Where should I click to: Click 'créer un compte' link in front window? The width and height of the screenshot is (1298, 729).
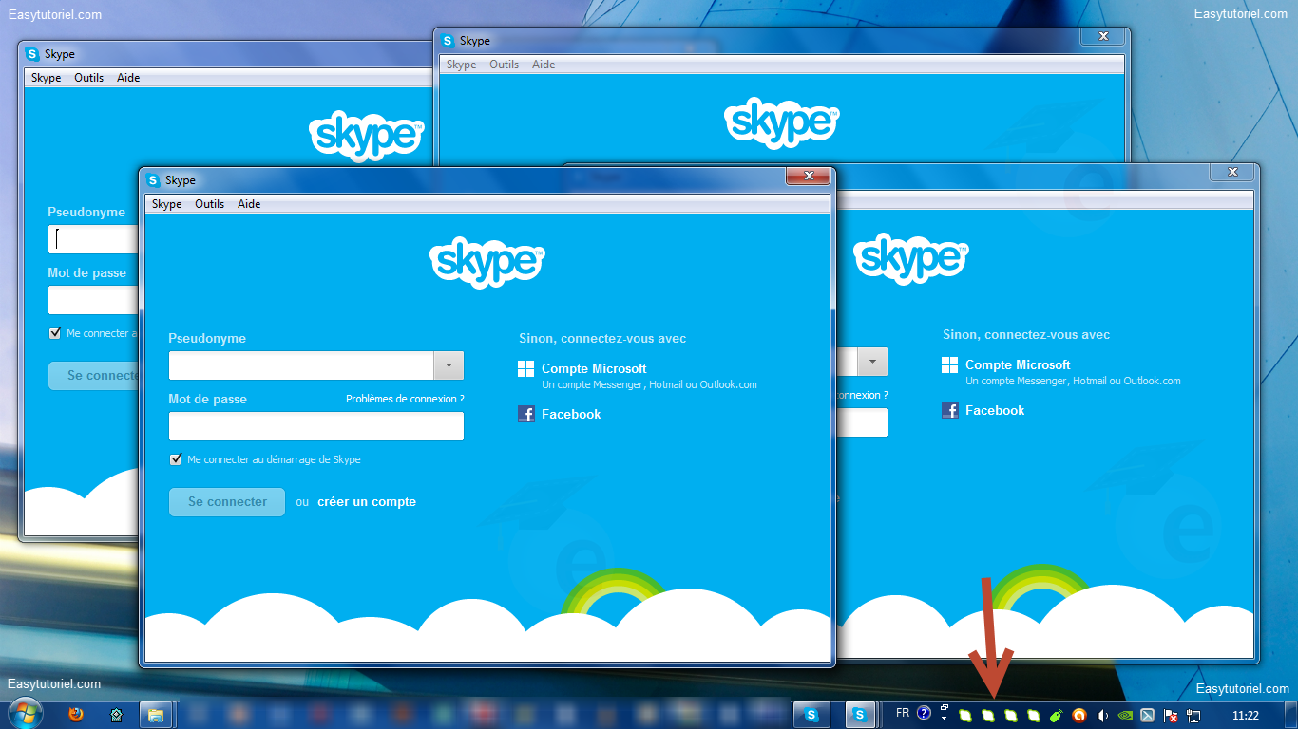coord(367,501)
